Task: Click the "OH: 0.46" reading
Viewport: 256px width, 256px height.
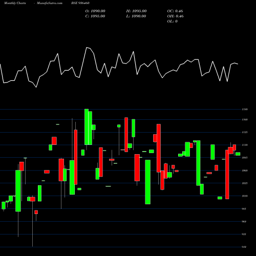Action: tap(175, 16)
